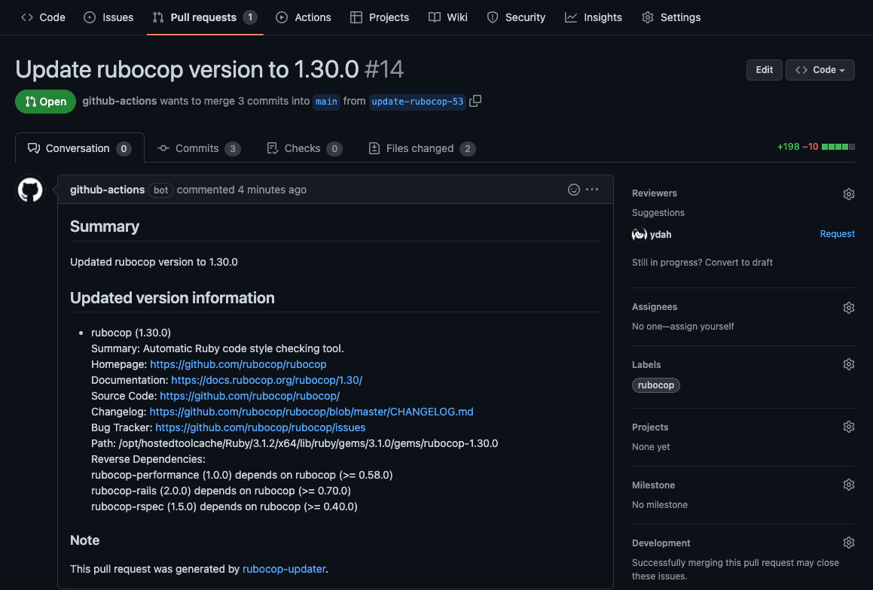Open the rubocop CHANGELOG.md link

coord(311,412)
